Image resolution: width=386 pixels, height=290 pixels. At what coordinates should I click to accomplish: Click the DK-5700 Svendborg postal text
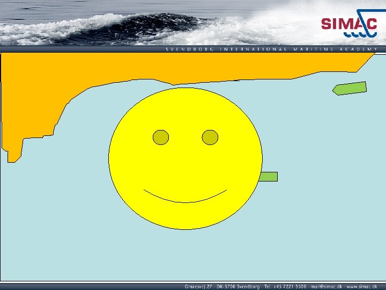coord(238,287)
